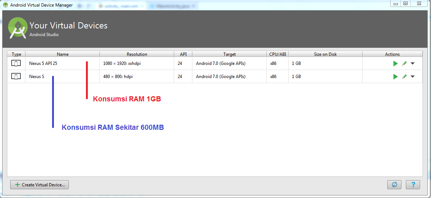This screenshot has width=431, height=198.
Task: Click the Actions column header
Action: point(392,54)
